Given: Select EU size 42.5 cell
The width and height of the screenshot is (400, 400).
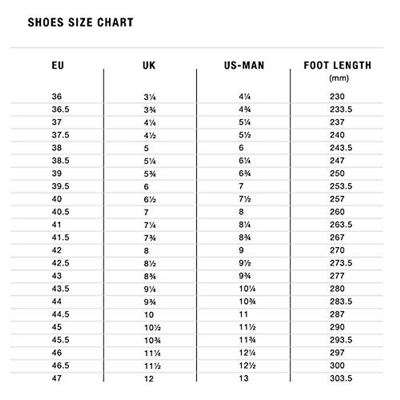Looking at the screenshot, I should (x=60, y=263).
